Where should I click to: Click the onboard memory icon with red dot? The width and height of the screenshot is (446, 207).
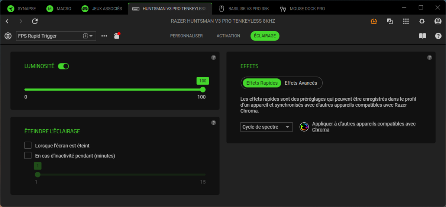(117, 36)
